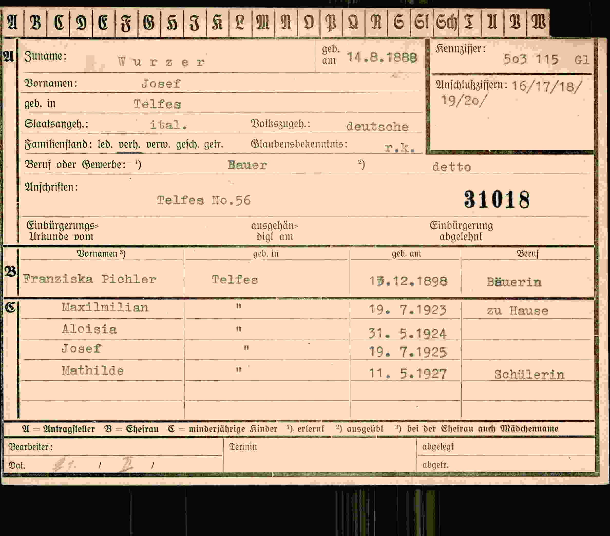
Task: Select the index tab for letter P
Action: point(331,23)
